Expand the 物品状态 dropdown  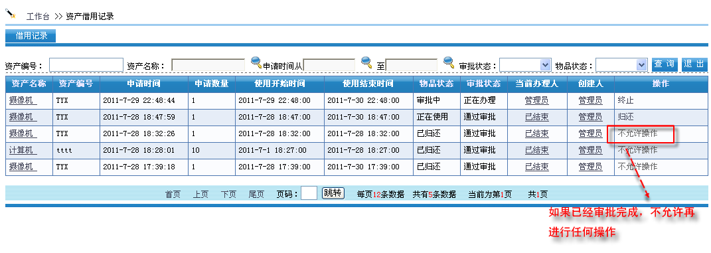pyautogui.click(x=621, y=65)
